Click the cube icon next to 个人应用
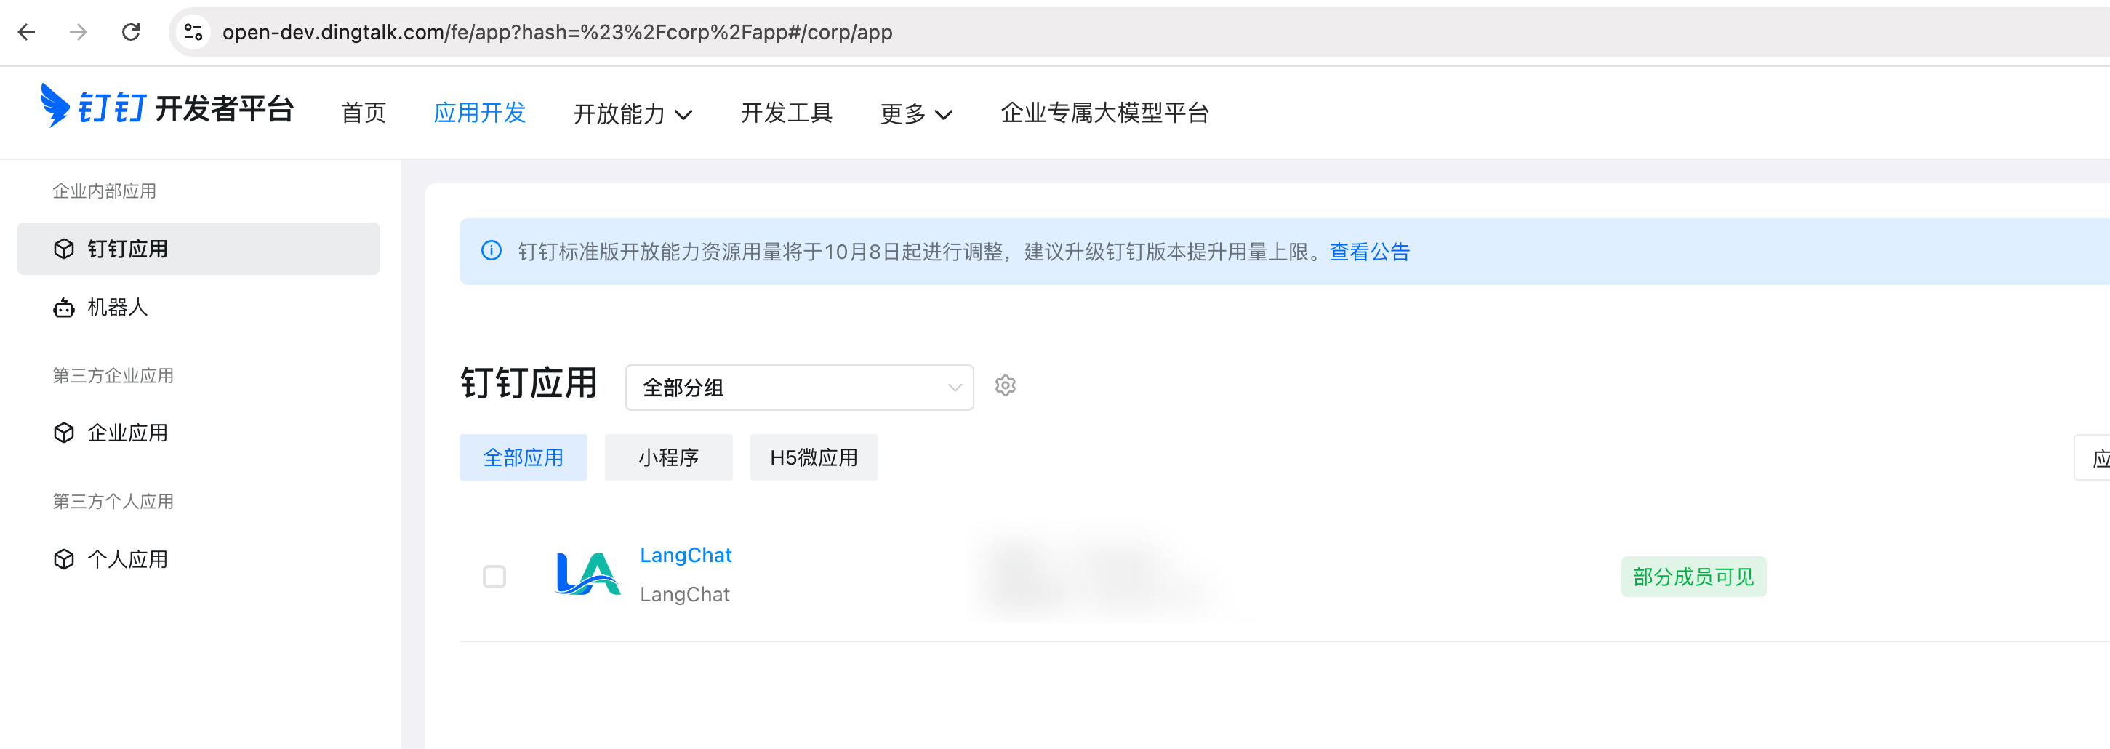The image size is (2110, 749). (64, 559)
